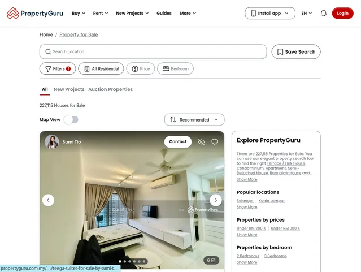Switch to the New Projects tab
The width and height of the screenshot is (361, 272).
[69, 89]
